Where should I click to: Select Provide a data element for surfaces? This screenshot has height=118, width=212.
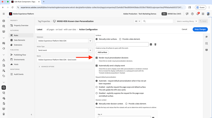click(120, 39)
